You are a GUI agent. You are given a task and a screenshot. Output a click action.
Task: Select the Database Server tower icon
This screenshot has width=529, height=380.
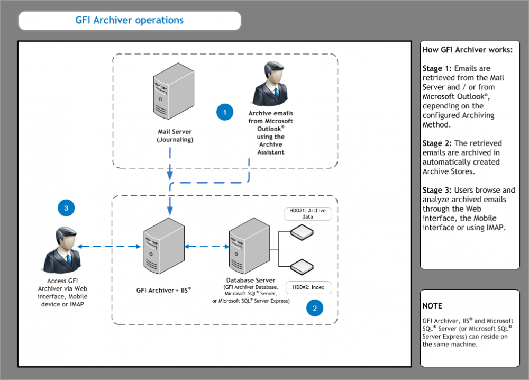(249, 246)
